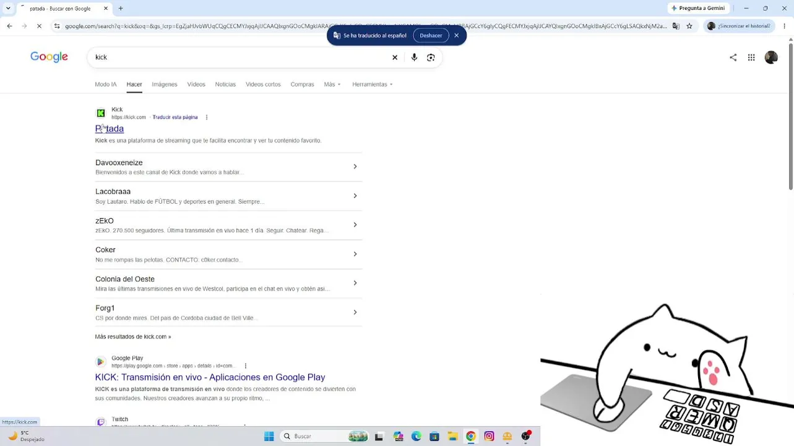
Task: Click Traducir esta página link
Action: (175, 117)
